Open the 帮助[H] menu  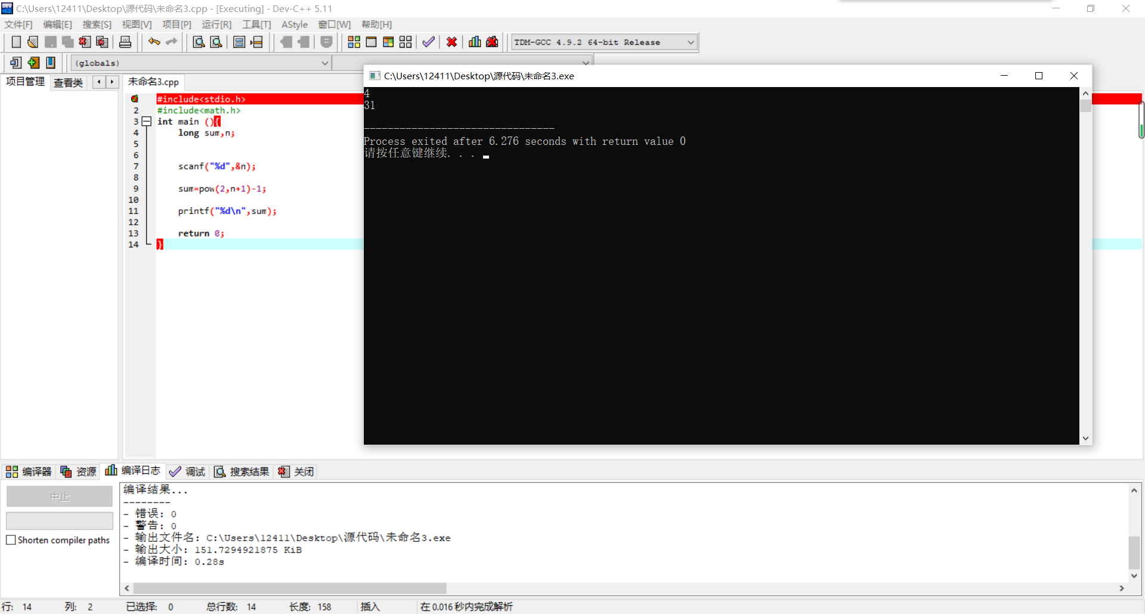coord(376,24)
